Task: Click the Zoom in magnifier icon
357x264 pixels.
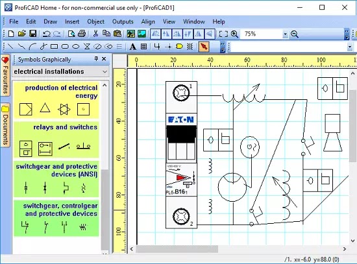Action: click(x=234, y=34)
